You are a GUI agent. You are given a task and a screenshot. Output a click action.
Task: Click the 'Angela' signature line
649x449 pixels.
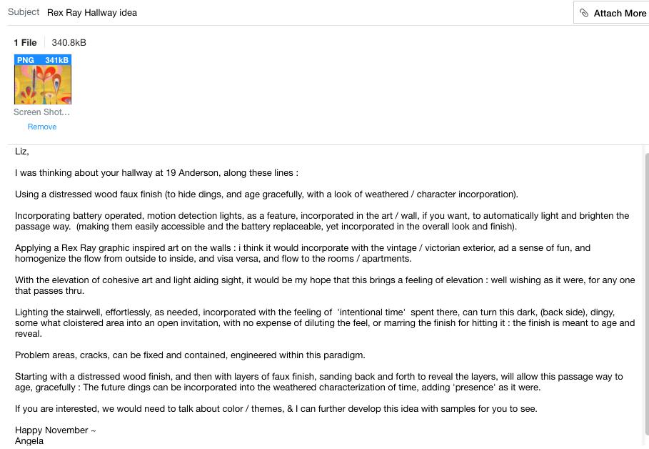[x=29, y=441]
